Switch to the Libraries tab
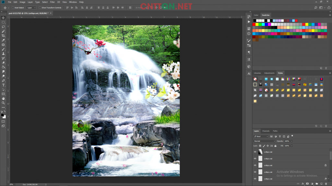The image size is (332, 186). pyautogui.click(x=257, y=73)
